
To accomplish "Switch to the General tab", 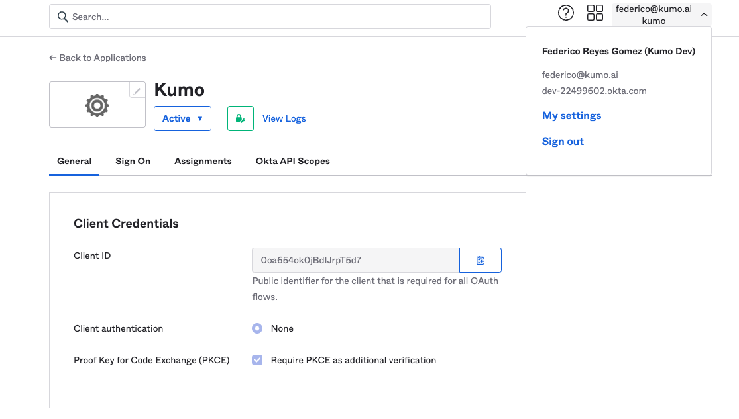I will [74, 161].
